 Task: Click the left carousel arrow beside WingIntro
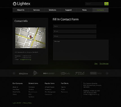pos(14,73)
